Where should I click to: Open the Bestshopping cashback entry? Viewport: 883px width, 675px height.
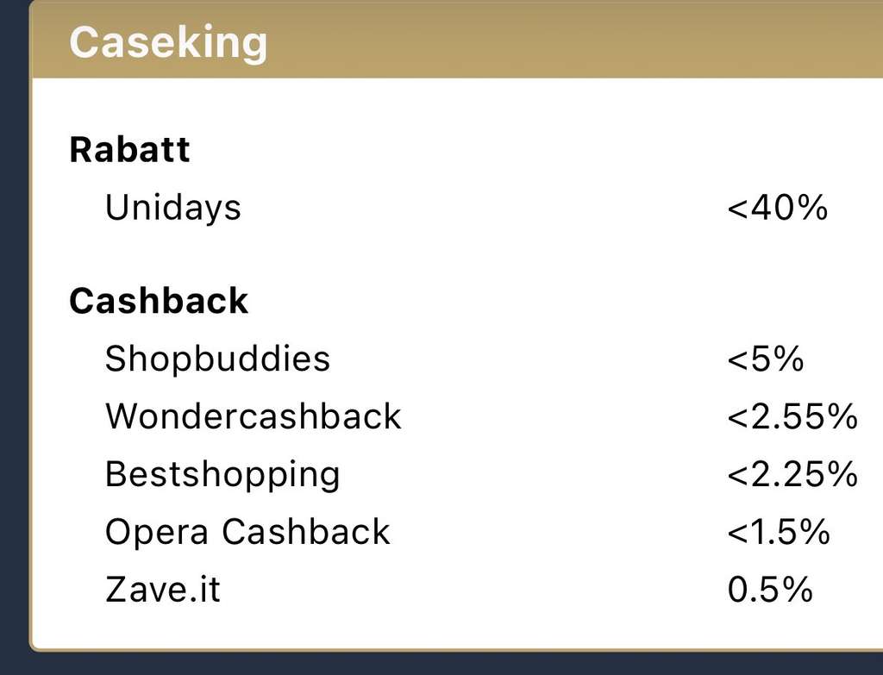(222, 475)
